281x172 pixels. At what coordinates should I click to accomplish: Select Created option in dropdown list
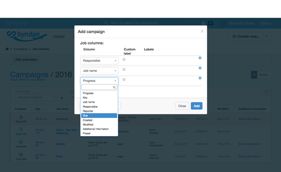99,120
